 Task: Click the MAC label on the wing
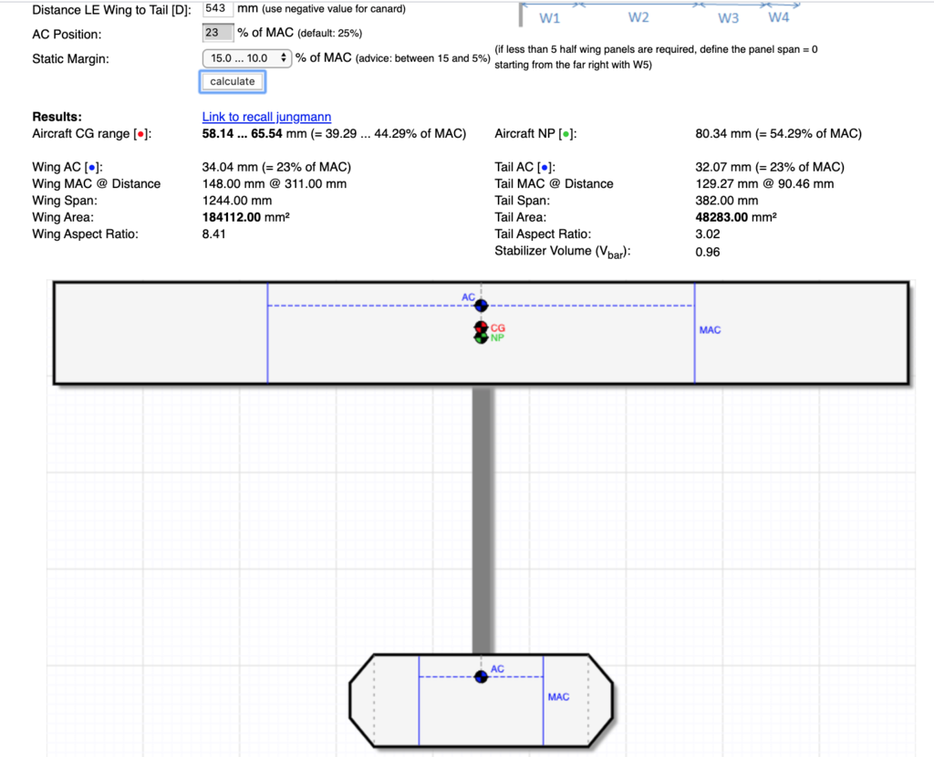pyautogui.click(x=710, y=329)
